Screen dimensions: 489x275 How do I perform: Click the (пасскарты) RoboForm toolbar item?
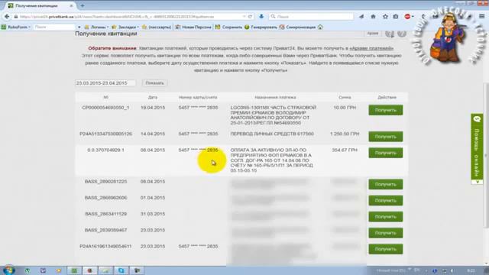(157, 27)
